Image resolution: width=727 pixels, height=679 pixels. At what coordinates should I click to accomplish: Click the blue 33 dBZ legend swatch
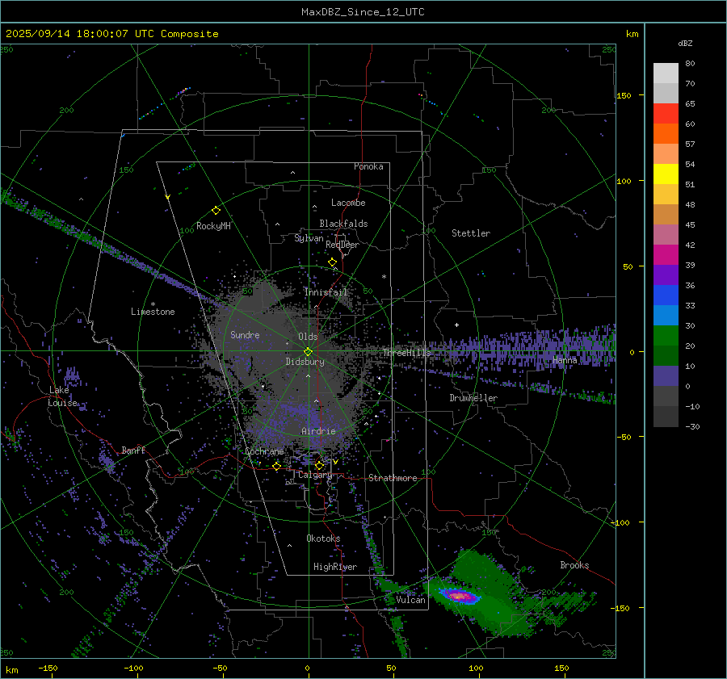[x=666, y=295]
